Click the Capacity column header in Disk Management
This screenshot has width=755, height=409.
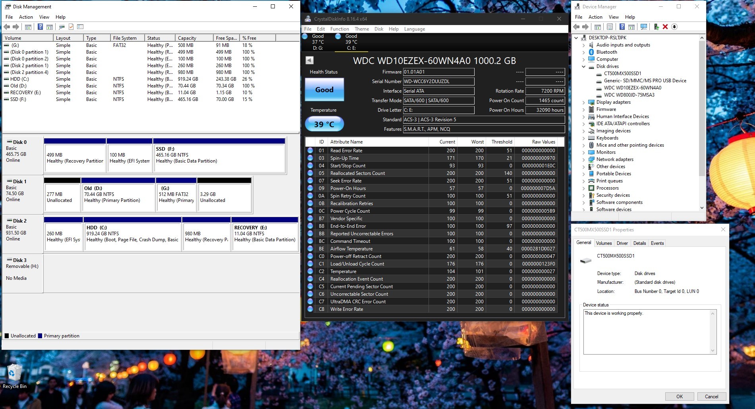194,38
